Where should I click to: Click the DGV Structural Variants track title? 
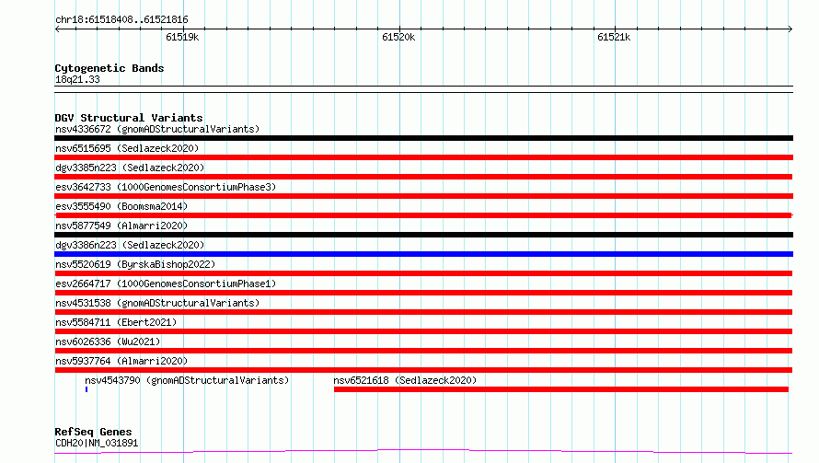coord(129,118)
